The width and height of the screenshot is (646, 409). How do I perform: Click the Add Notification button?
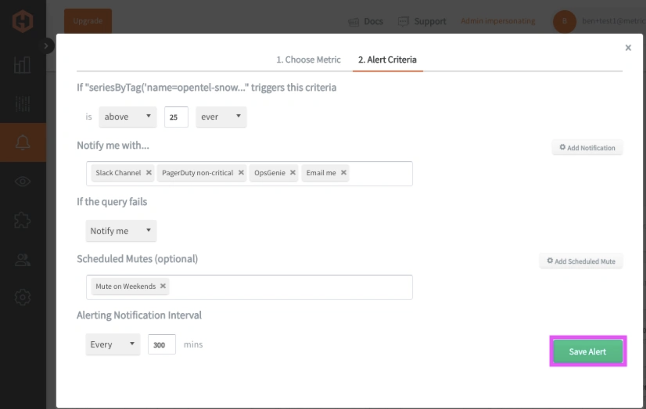coord(587,148)
